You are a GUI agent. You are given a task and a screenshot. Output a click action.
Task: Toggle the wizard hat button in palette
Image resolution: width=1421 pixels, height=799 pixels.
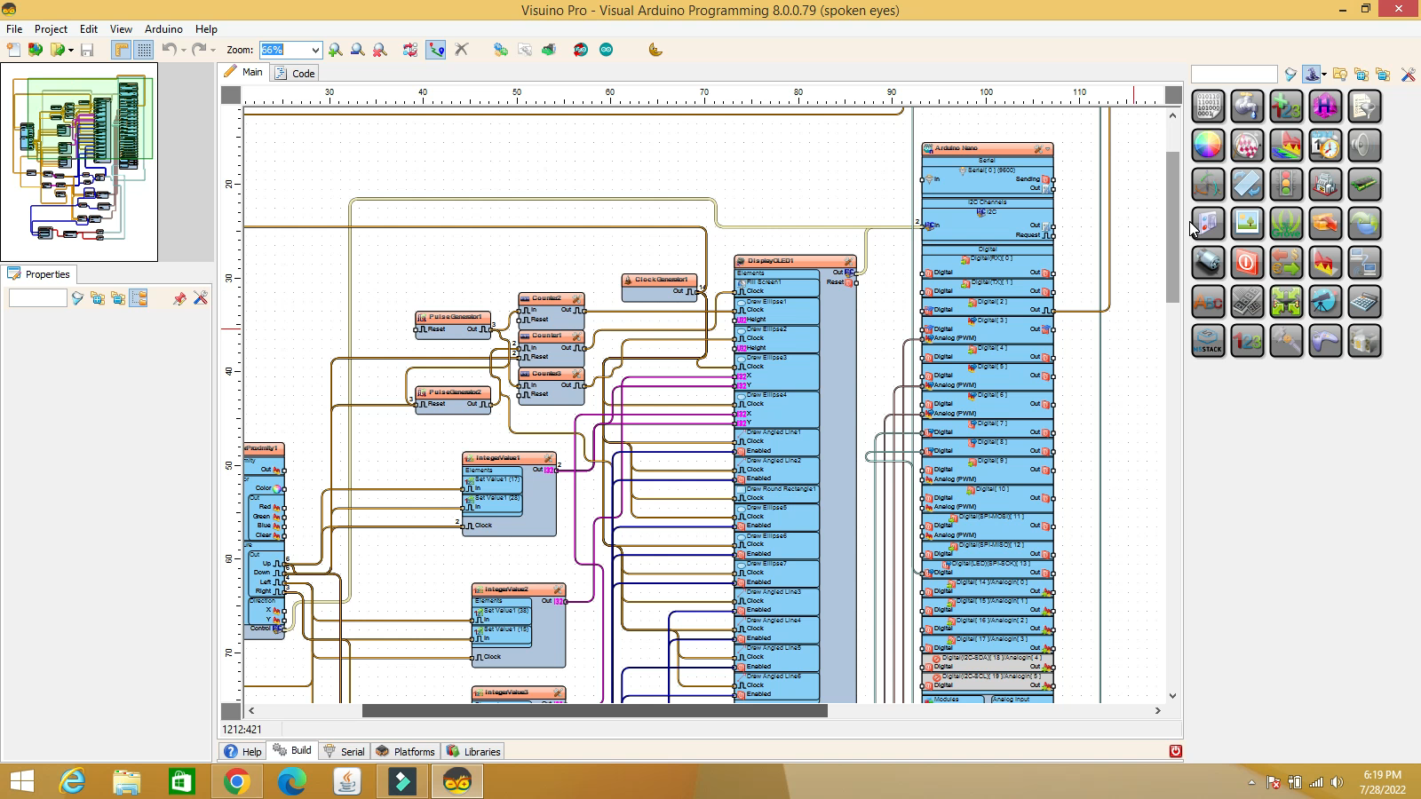(1312, 75)
